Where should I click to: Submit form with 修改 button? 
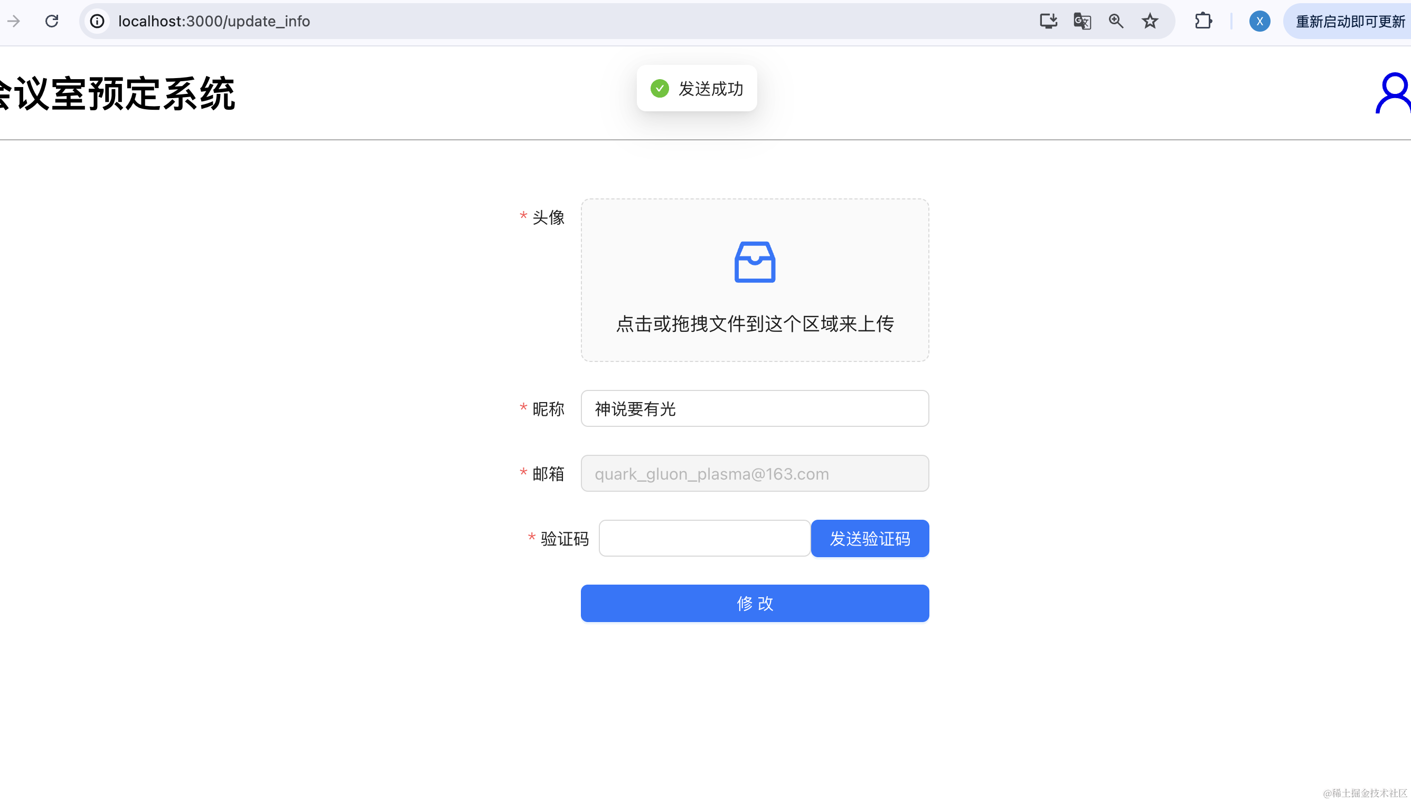pos(755,603)
